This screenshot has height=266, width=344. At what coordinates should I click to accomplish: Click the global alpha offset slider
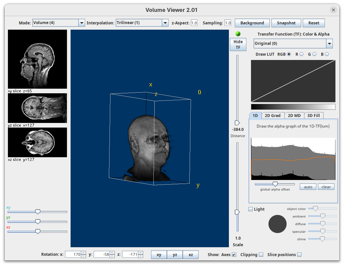click(x=275, y=184)
